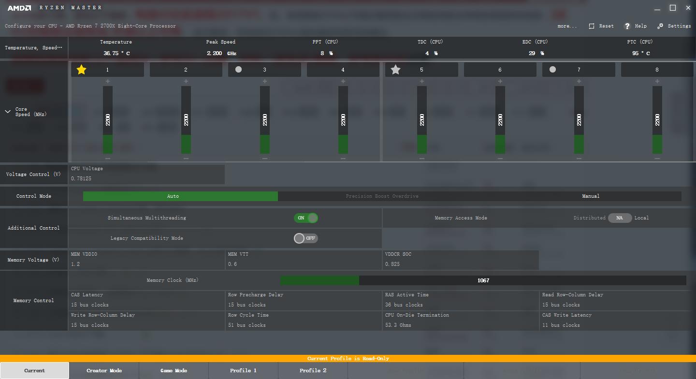Click the core 1 speed slider bar
696x379 pixels.
pyautogui.click(x=108, y=120)
